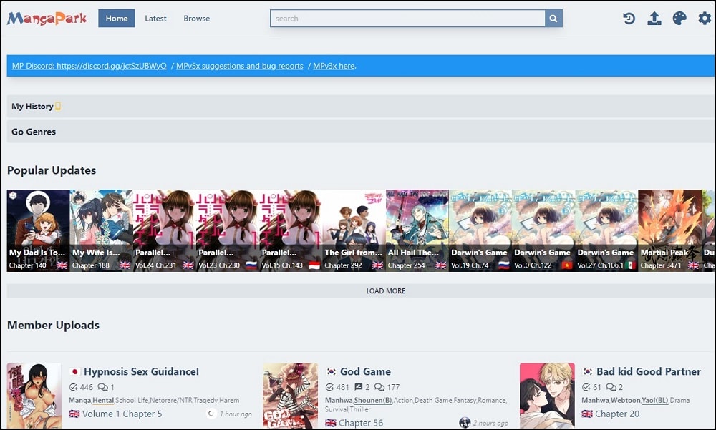Expand the My History section
The image size is (716, 430).
[361, 107]
